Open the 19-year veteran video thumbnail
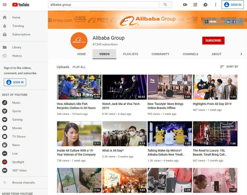247x195 pixels. pos(79,134)
